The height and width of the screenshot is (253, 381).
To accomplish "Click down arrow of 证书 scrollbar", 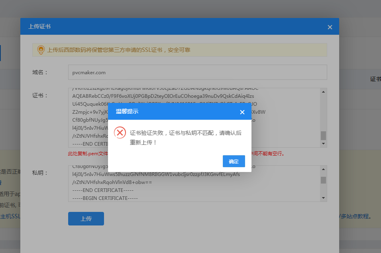I will [x=324, y=144].
